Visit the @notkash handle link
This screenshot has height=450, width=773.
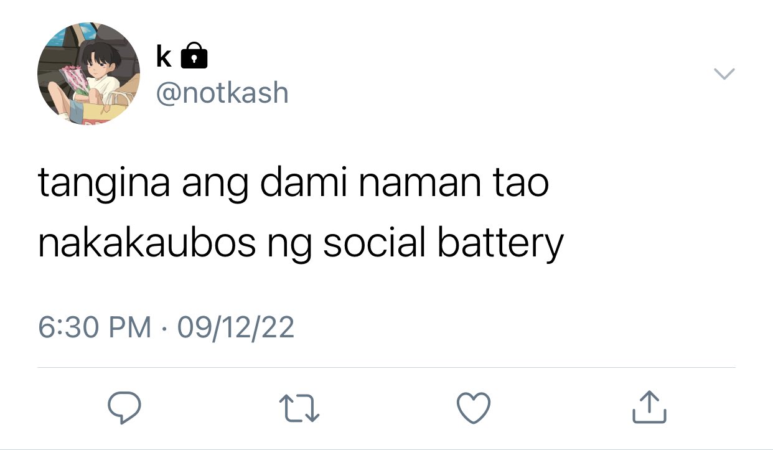tap(222, 93)
